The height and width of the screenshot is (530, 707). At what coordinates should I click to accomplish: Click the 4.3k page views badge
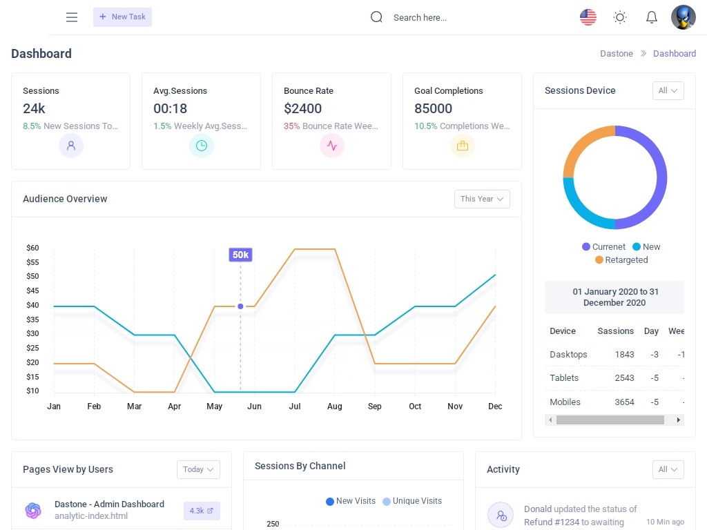pyautogui.click(x=202, y=511)
